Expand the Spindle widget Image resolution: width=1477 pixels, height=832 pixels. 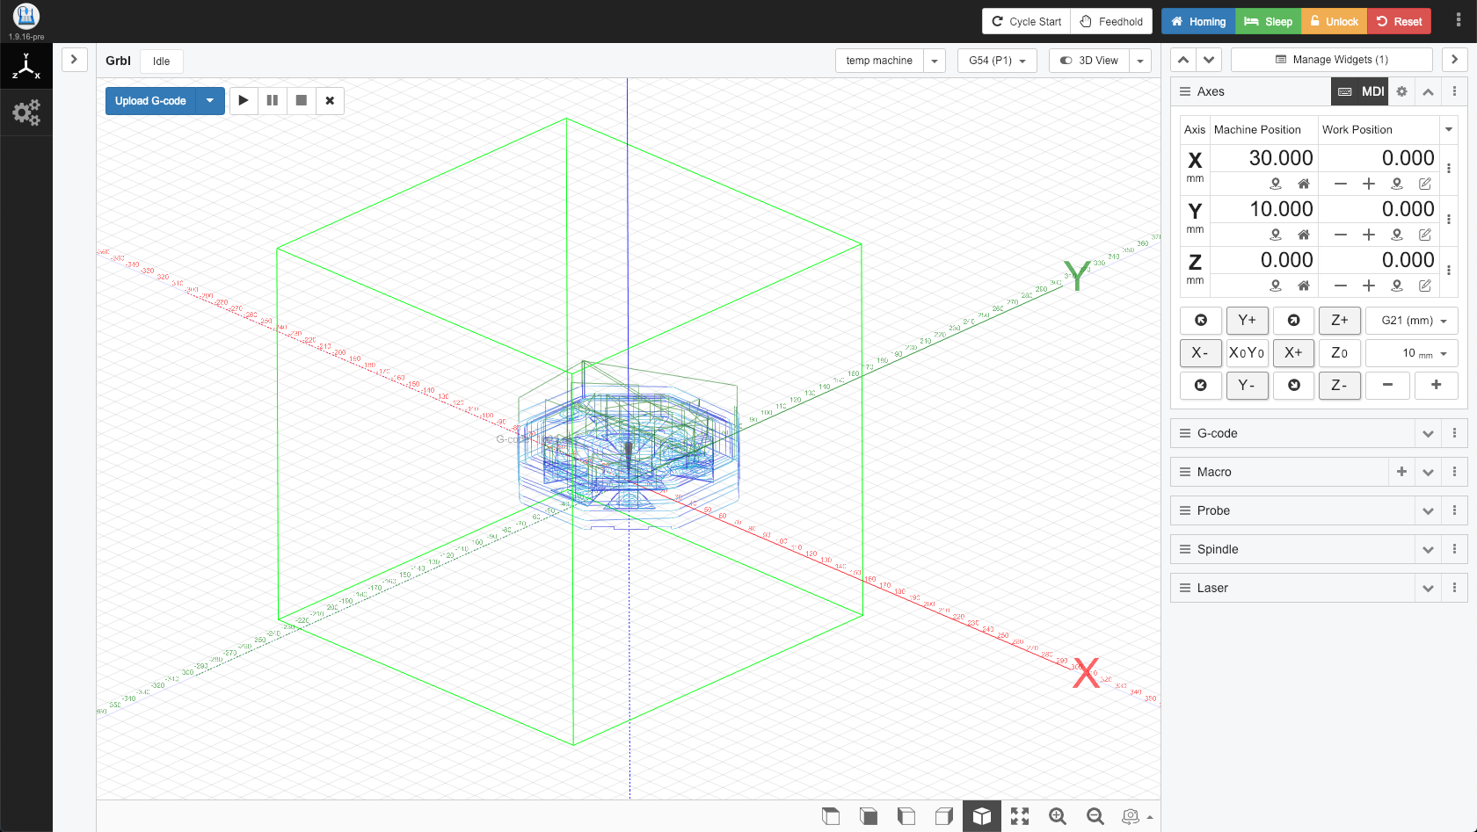[1428, 549]
